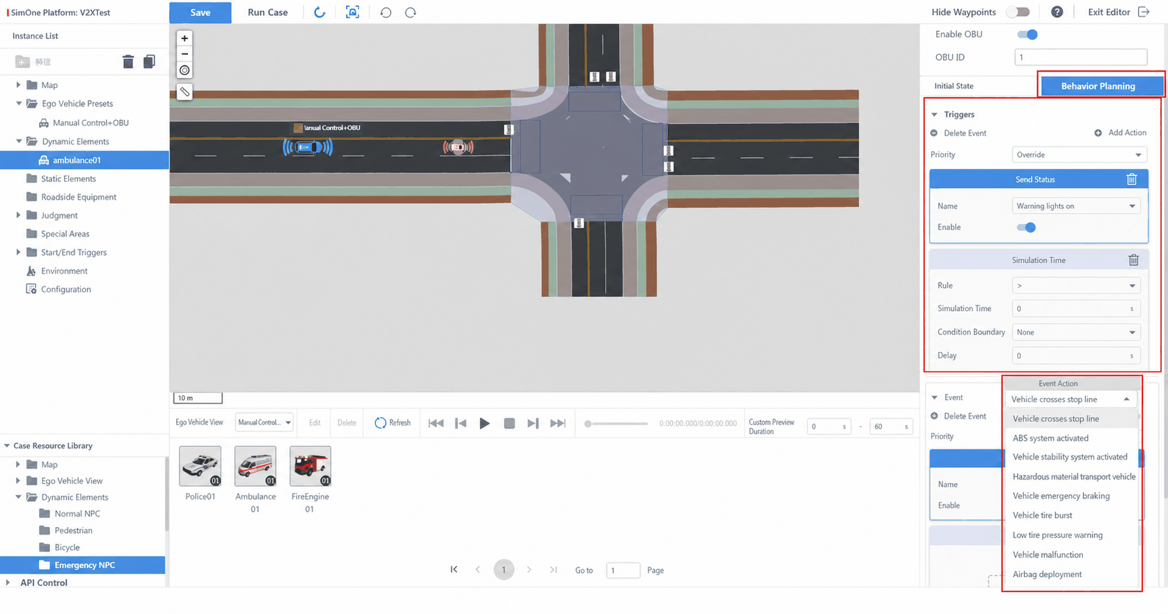Click the undo arrow icon
The height and width of the screenshot is (614, 1168).
coord(386,12)
